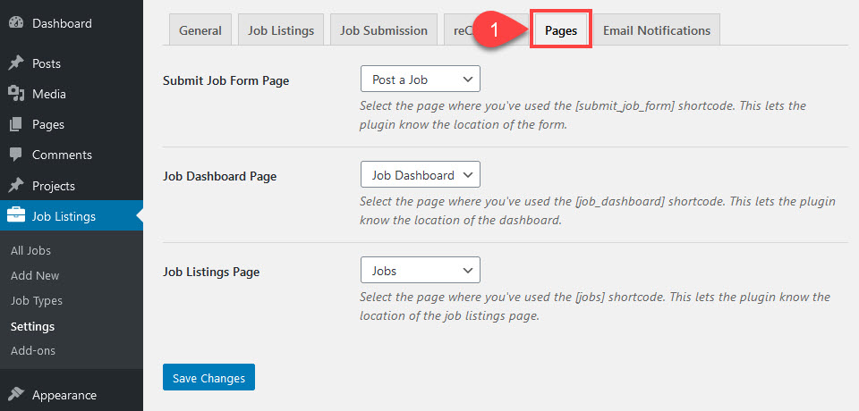Click the Appearance paintbrush icon

click(x=16, y=395)
